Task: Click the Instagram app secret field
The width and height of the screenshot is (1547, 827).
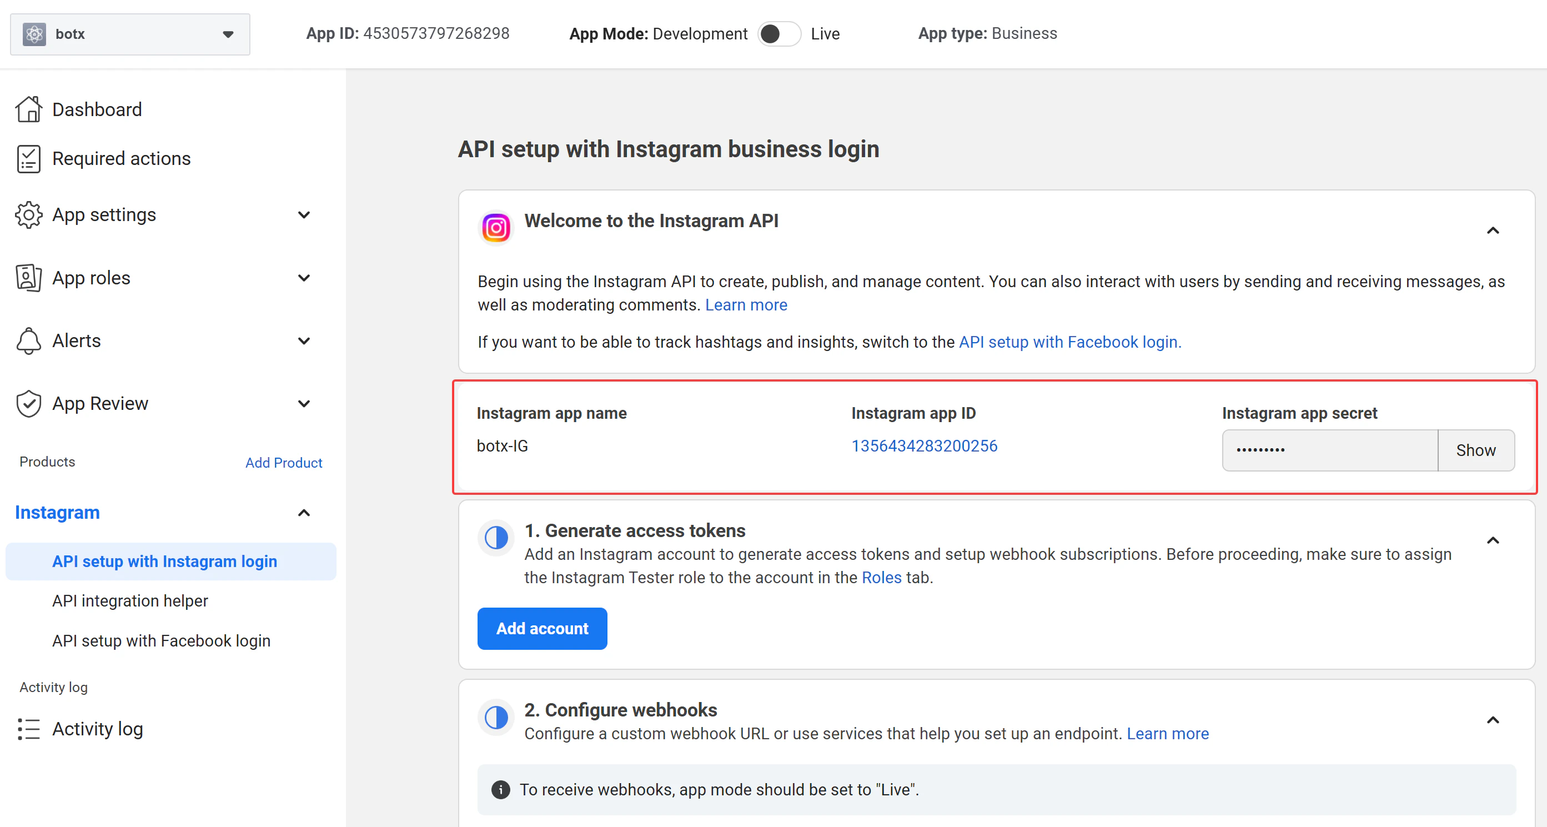Action: [x=1329, y=450]
